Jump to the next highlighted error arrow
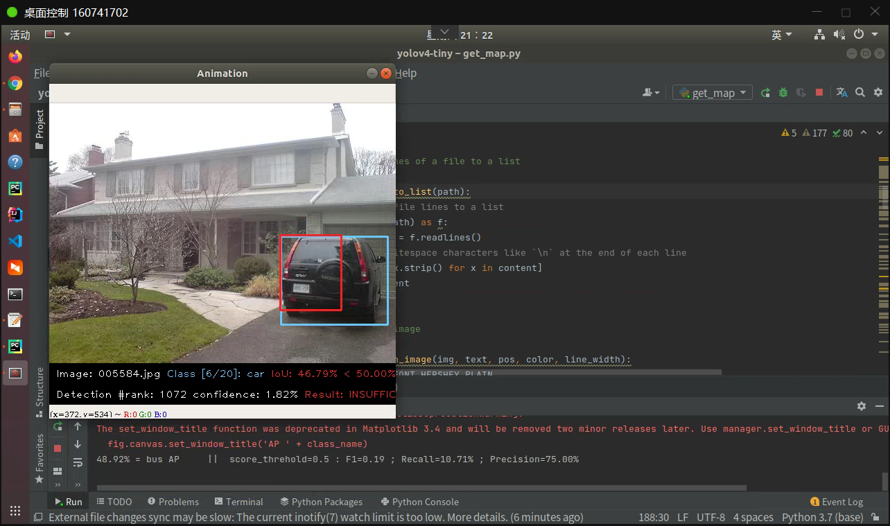This screenshot has width=890, height=526. coord(880,132)
